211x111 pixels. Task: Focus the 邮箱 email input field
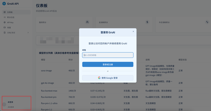pos(108,55)
